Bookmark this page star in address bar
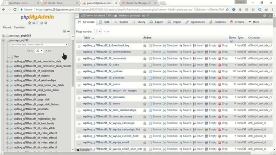Viewport: 276px width, 155px height. (x=227, y=9)
